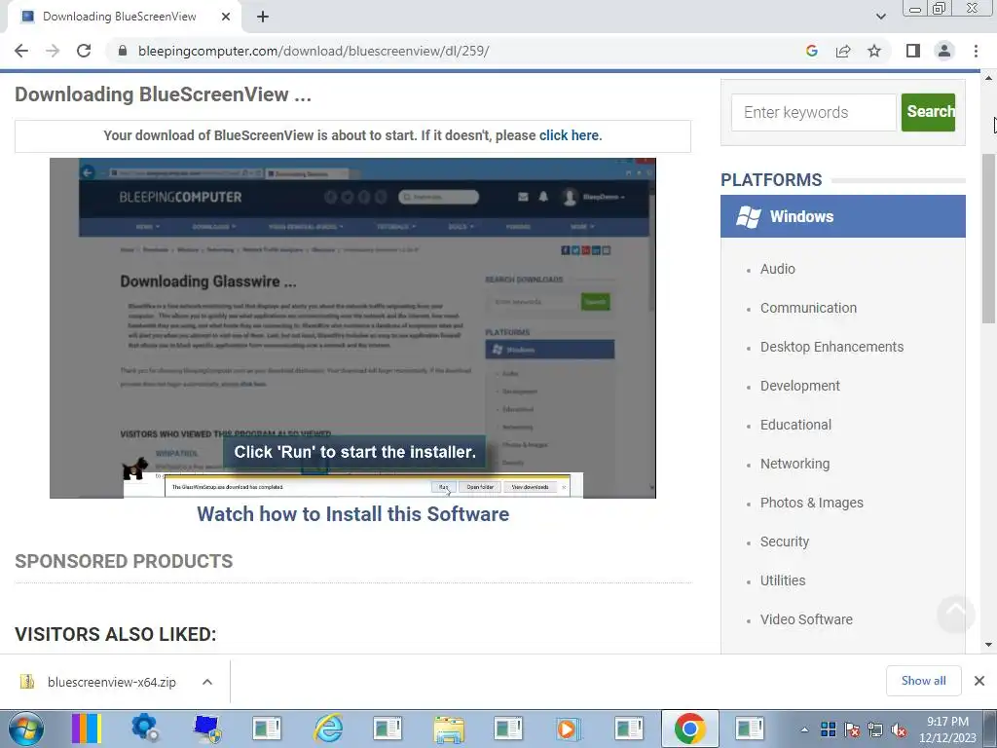Open the Utilities category
Viewport: 997px width, 748px height.
coord(783,580)
